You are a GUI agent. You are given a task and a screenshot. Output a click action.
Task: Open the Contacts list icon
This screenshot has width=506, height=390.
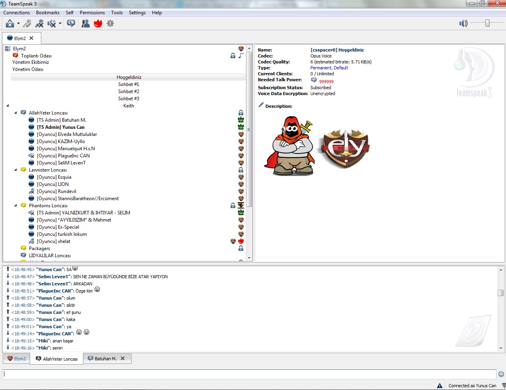86,24
